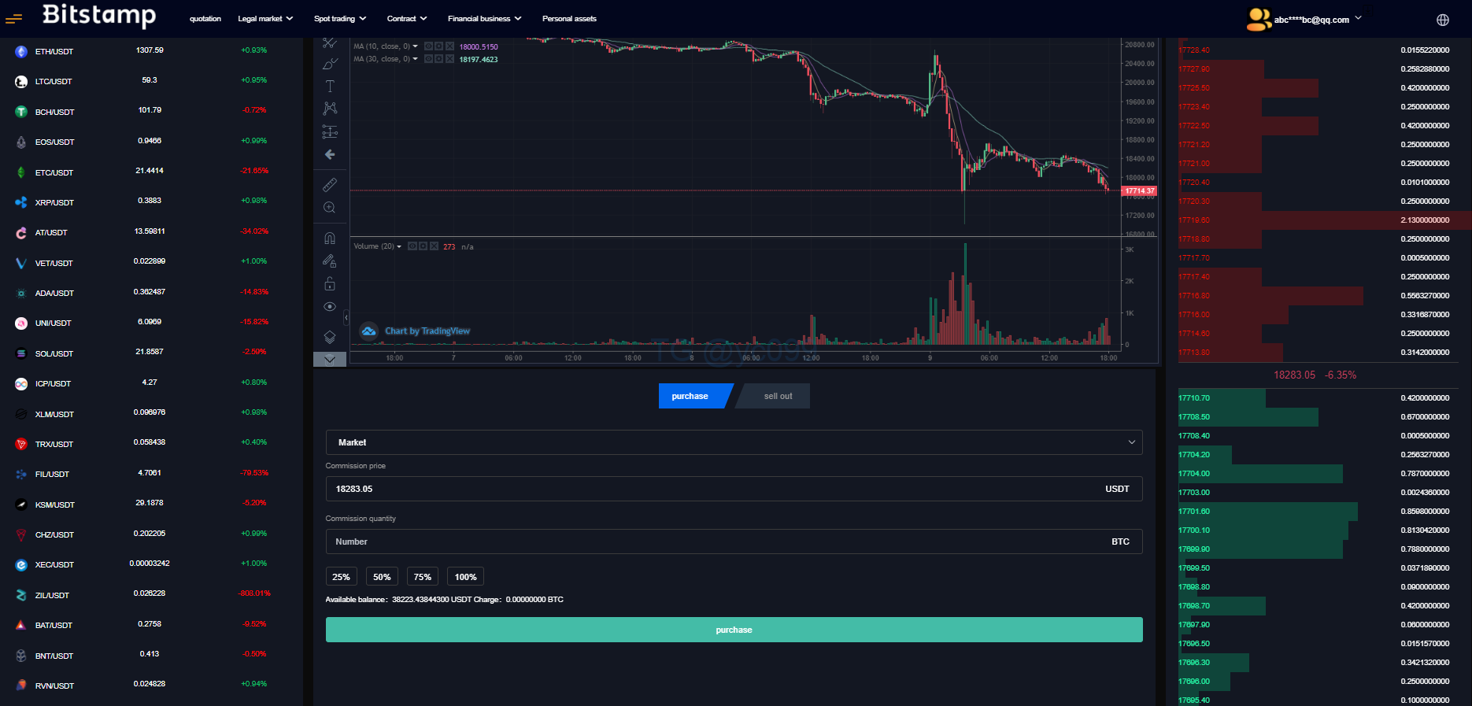Viewport: 1472px width, 706px height.
Task: Open the Personal assets menu
Action: click(569, 19)
